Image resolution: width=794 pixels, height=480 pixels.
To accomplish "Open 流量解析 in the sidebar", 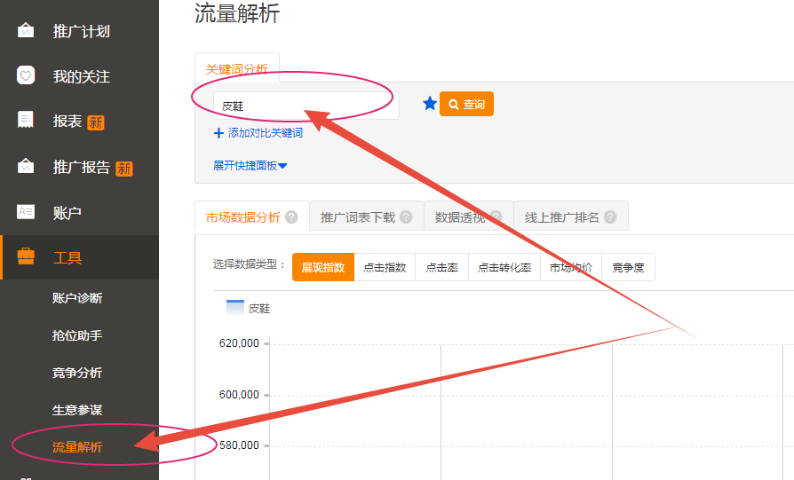I will coord(77,447).
